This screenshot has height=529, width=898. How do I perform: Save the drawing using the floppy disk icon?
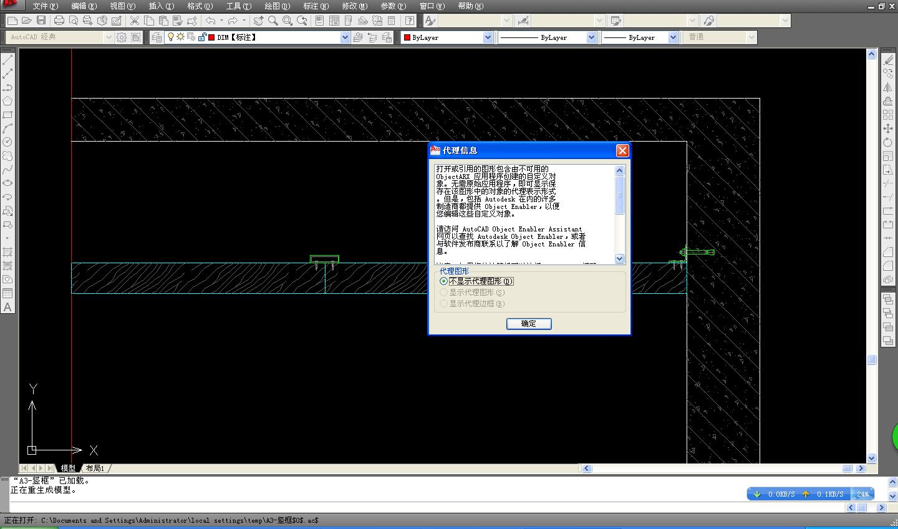(x=41, y=21)
